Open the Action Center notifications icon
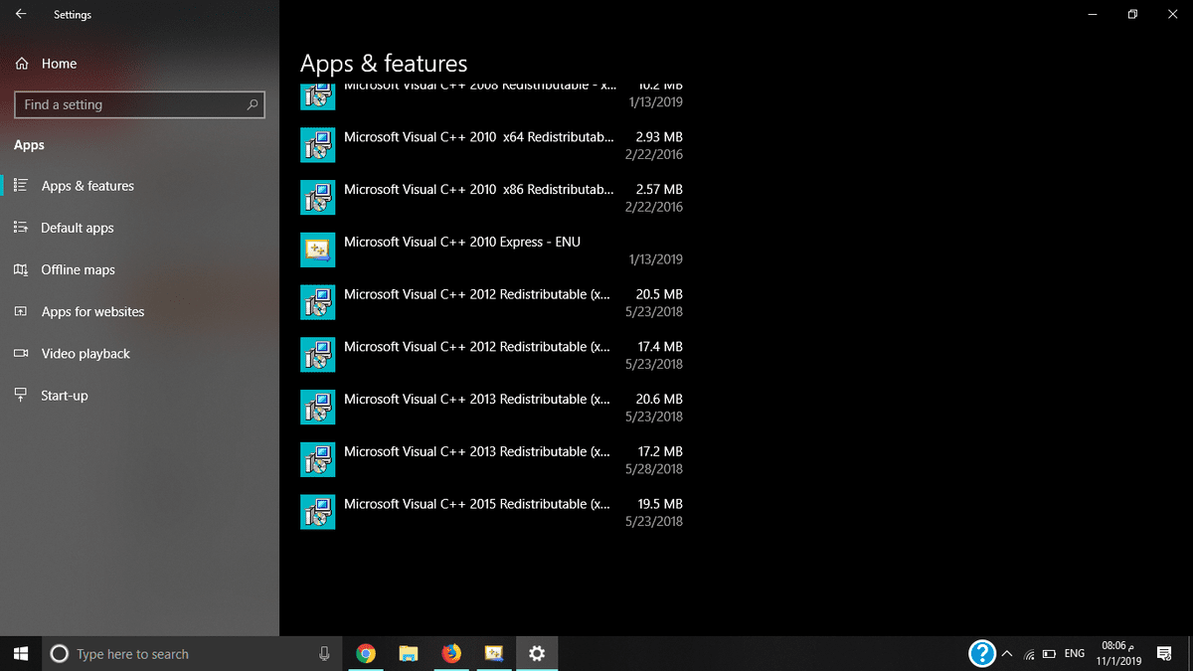 [1164, 653]
